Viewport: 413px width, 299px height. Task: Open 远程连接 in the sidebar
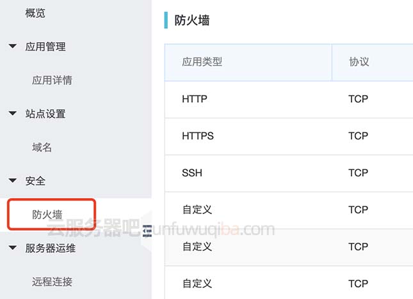(x=52, y=282)
